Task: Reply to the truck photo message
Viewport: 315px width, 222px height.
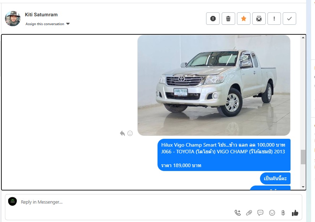Action: coord(122,133)
